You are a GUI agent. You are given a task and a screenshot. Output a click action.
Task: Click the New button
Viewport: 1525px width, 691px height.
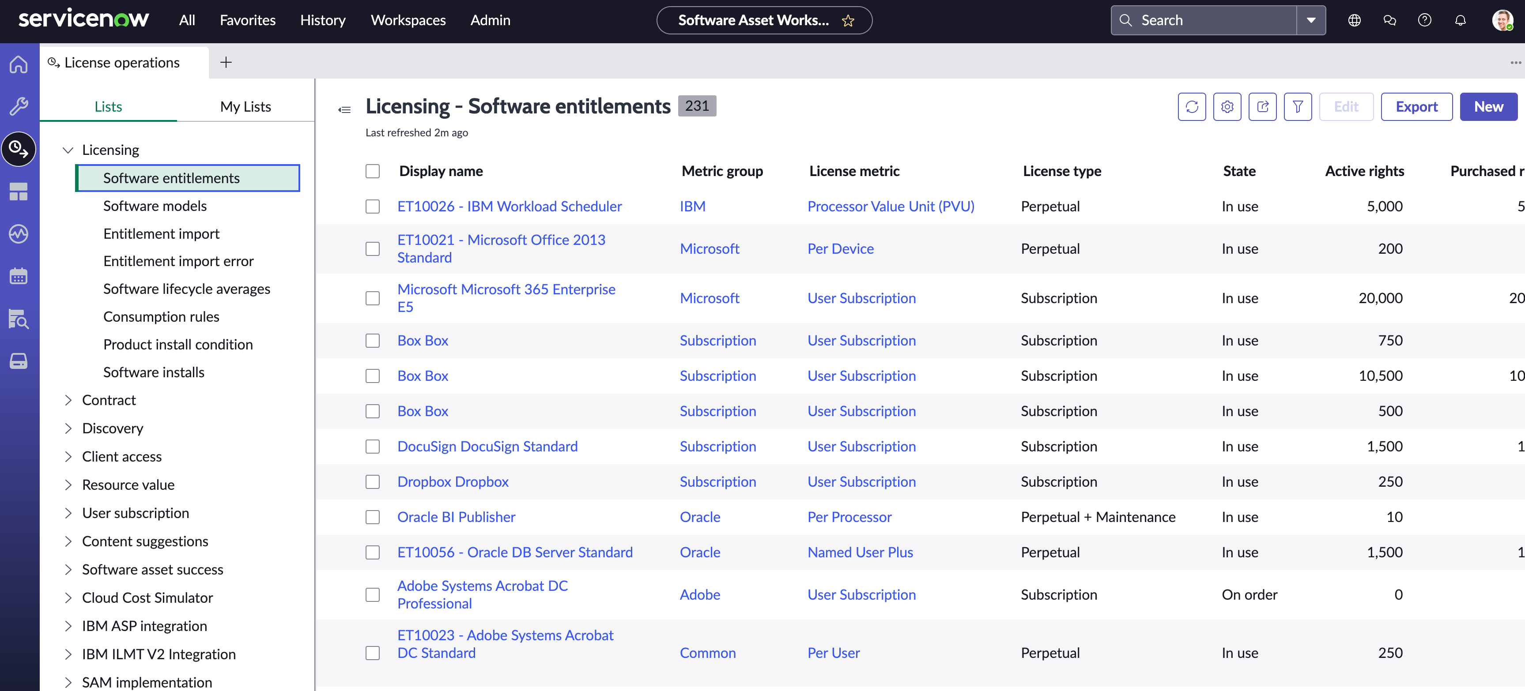click(x=1488, y=106)
